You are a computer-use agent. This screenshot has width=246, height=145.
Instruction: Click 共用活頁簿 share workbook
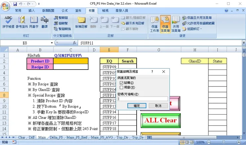(176, 24)
